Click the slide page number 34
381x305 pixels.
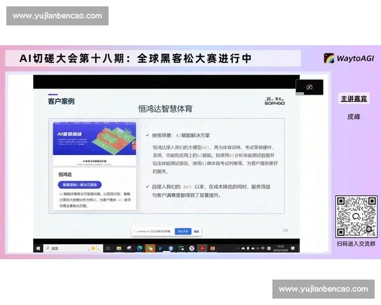(285, 230)
